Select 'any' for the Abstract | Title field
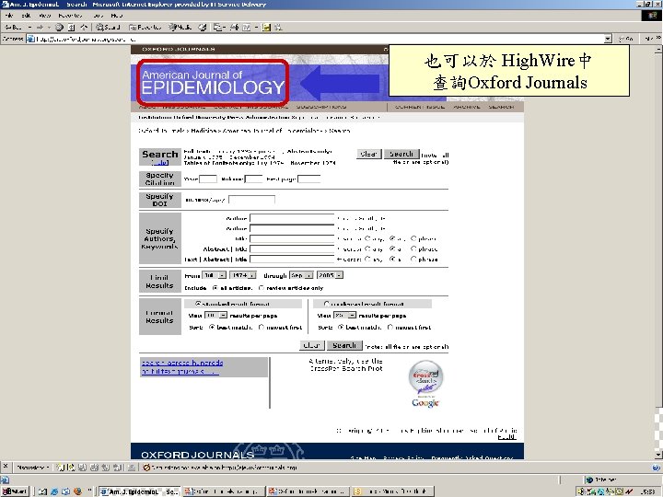 click(x=367, y=248)
